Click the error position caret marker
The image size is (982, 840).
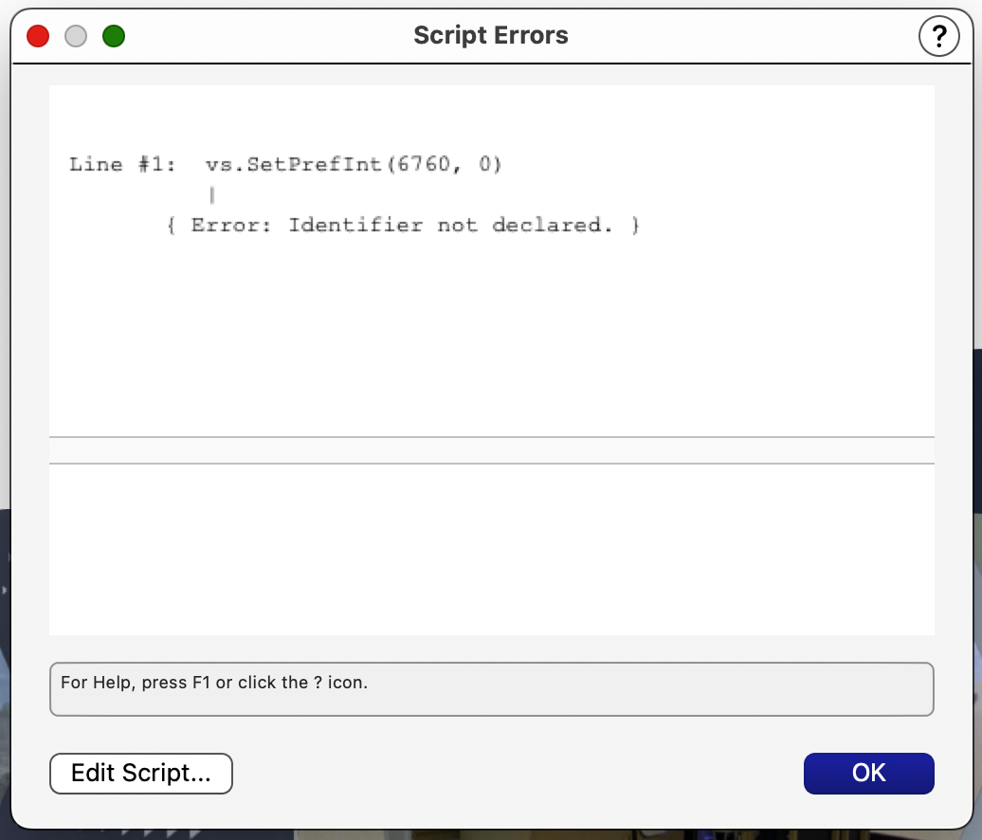coord(212,195)
